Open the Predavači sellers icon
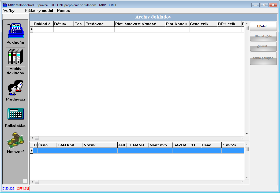280x193 pixels. 16,88
